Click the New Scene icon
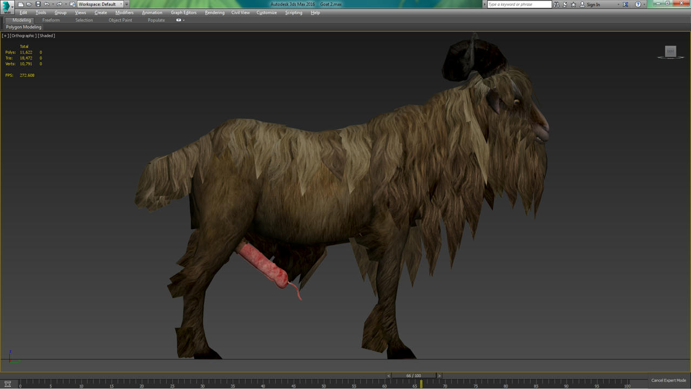691x389 pixels. (21, 4)
